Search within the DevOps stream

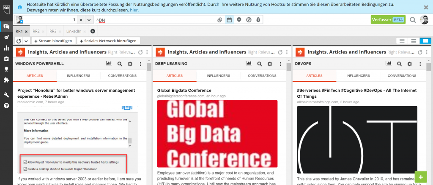point(399,64)
